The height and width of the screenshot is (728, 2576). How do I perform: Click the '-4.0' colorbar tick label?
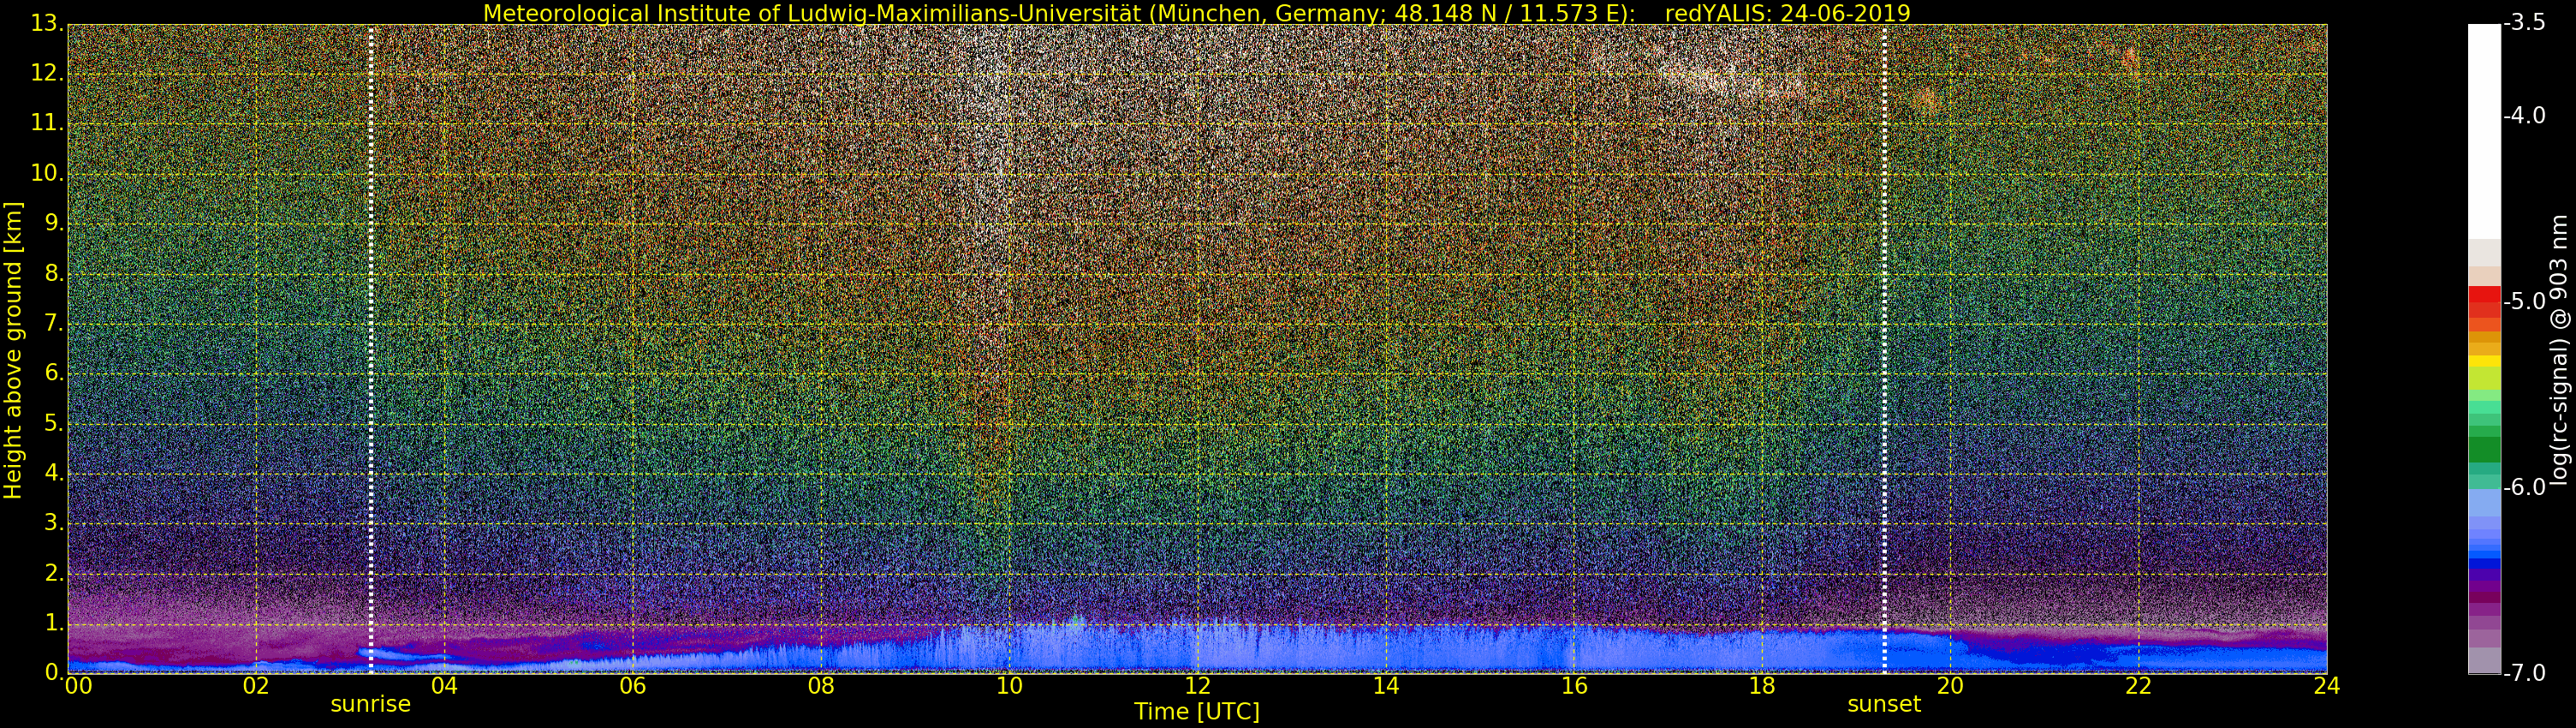[x=2525, y=116]
